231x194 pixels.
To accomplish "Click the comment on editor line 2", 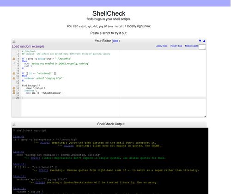I will [x=66, y=54].
